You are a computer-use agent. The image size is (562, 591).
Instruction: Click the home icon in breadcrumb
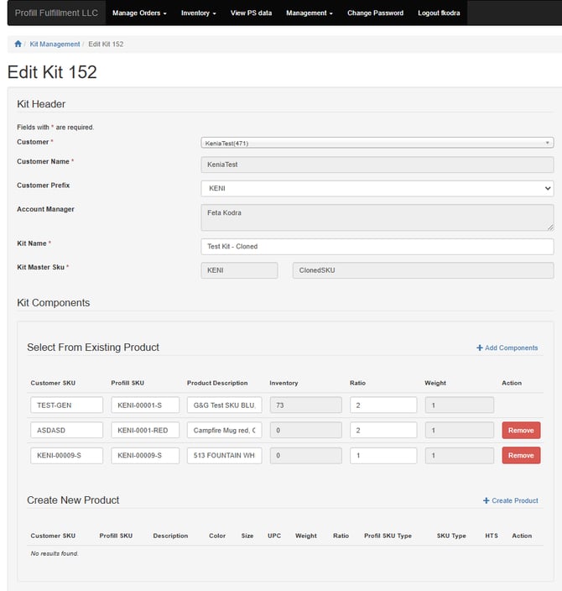[x=18, y=44]
